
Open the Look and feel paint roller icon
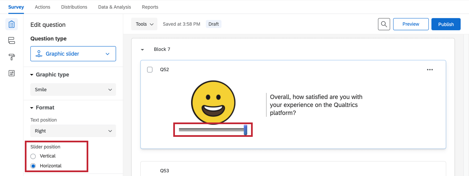click(x=12, y=57)
